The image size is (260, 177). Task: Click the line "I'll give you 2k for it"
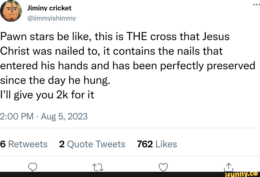point(47,95)
